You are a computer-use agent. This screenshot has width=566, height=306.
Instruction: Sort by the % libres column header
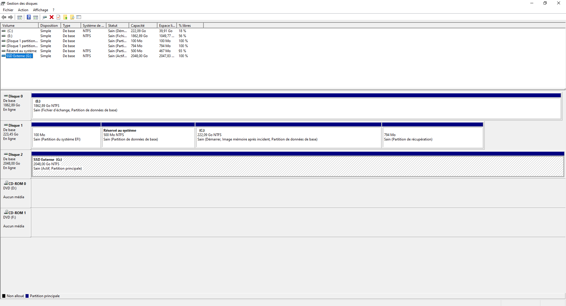[190, 26]
